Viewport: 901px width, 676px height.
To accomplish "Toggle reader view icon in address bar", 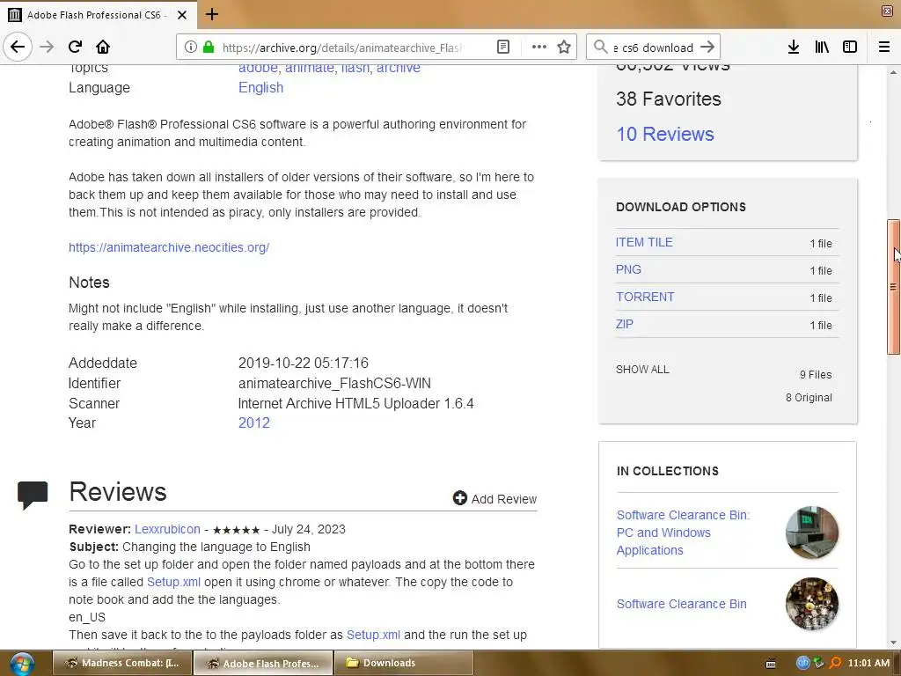I will pos(502,48).
